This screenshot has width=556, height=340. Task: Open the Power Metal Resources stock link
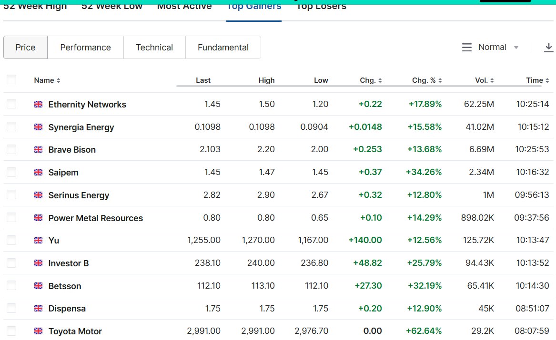[96, 218]
